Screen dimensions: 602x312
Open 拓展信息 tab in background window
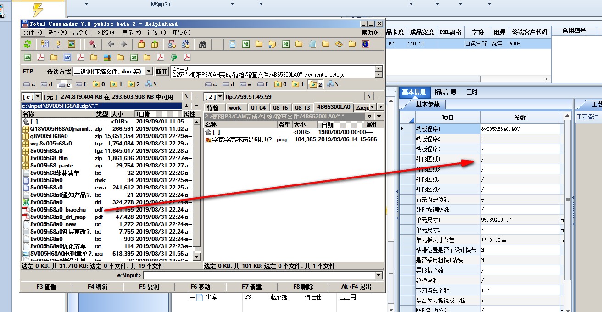click(x=445, y=92)
